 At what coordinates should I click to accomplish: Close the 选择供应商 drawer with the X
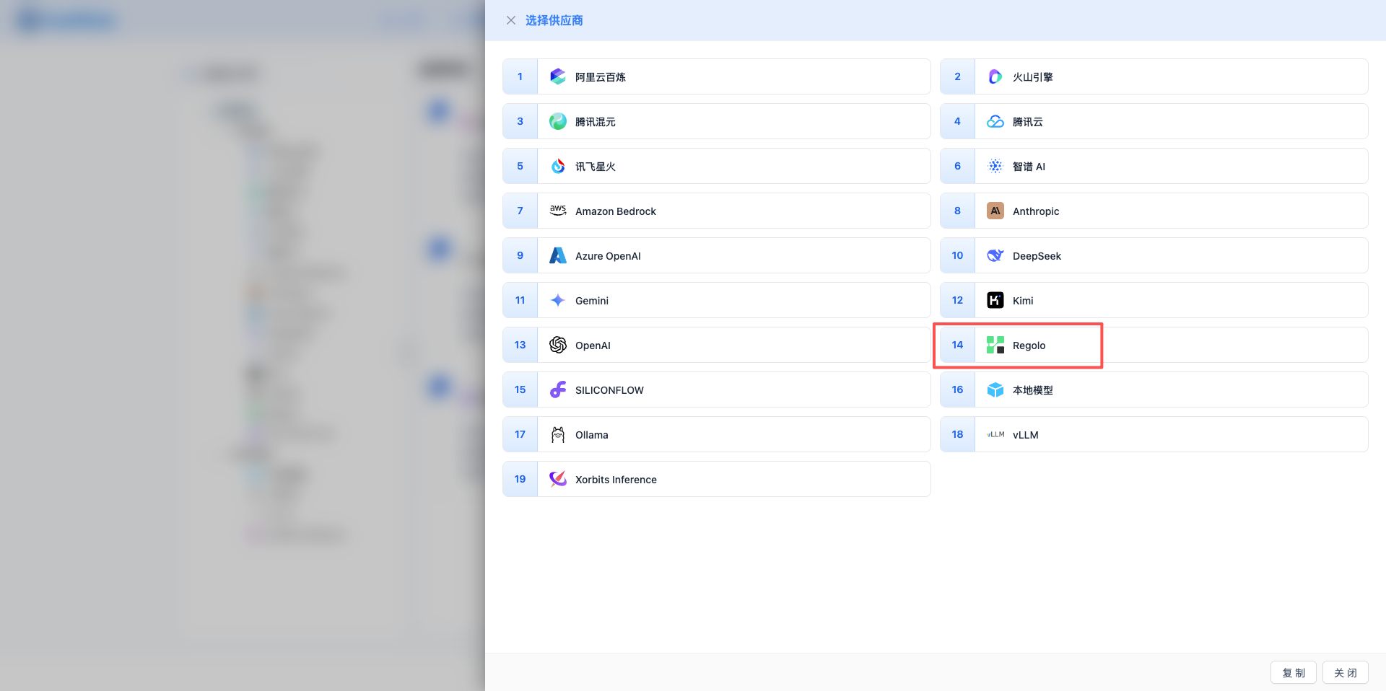[511, 20]
